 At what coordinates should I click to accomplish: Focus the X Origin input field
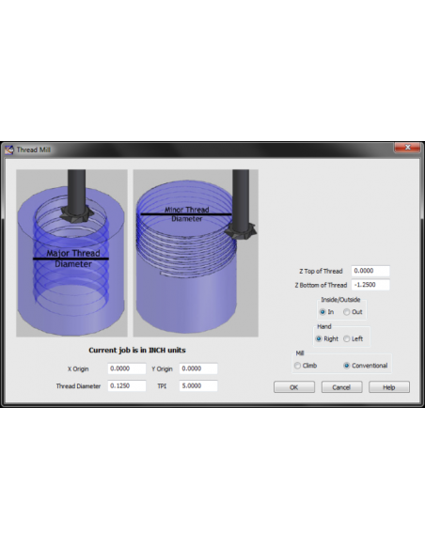point(127,369)
